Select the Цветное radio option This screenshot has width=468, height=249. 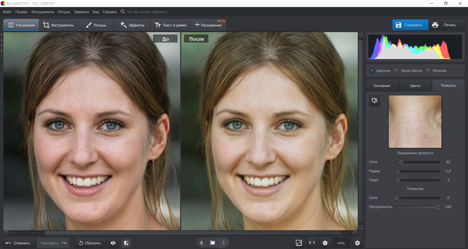pos(373,70)
